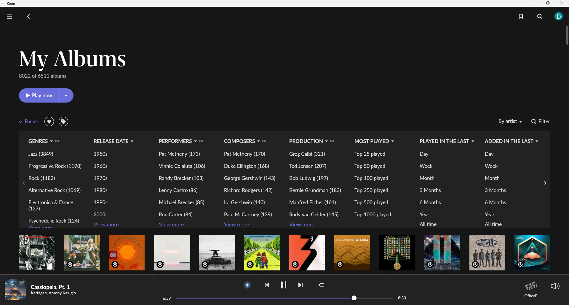
Task: Select composer Duke Ellington (168)
Action: [x=247, y=166]
